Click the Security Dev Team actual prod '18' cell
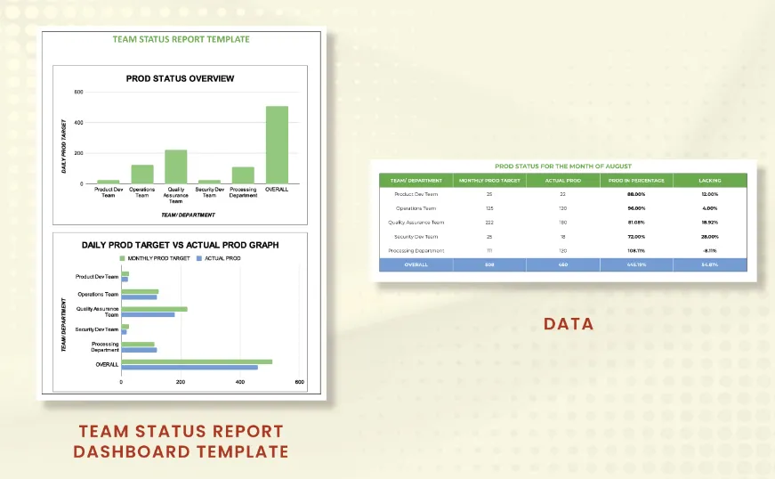775x479 pixels. tap(563, 237)
